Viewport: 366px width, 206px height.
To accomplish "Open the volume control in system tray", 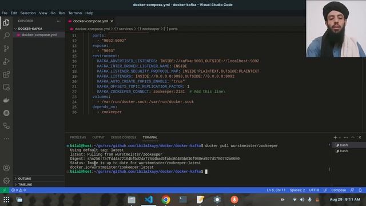I will pos(303,200).
